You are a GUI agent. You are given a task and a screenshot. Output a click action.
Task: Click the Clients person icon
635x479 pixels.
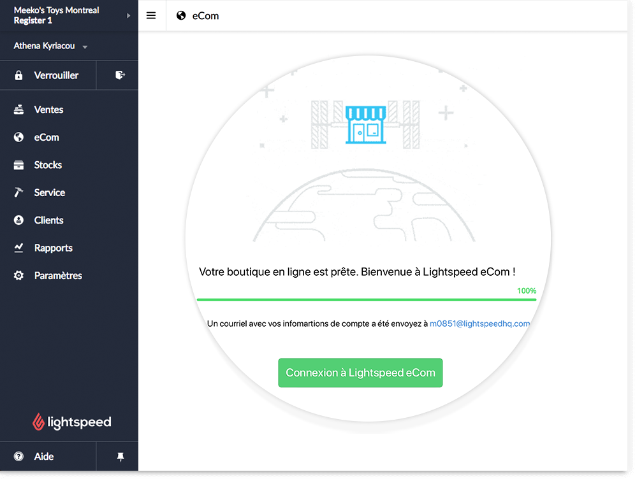pos(19,220)
